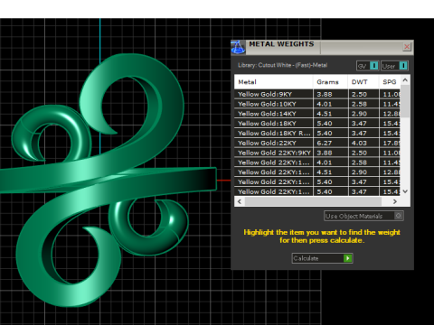Select the Yellow Gold:9KY row

point(317,94)
